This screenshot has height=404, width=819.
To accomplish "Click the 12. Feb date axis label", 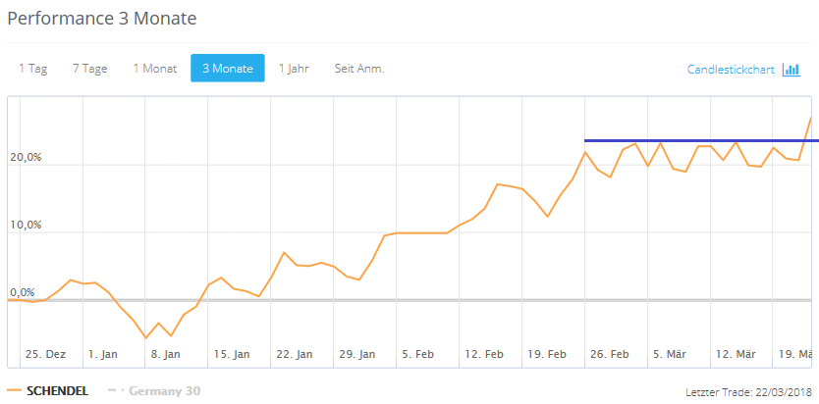I will click(484, 354).
